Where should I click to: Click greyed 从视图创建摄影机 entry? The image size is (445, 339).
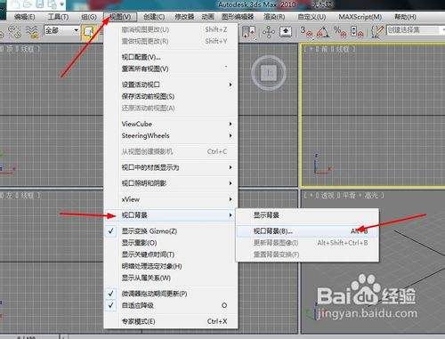click(171, 151)
